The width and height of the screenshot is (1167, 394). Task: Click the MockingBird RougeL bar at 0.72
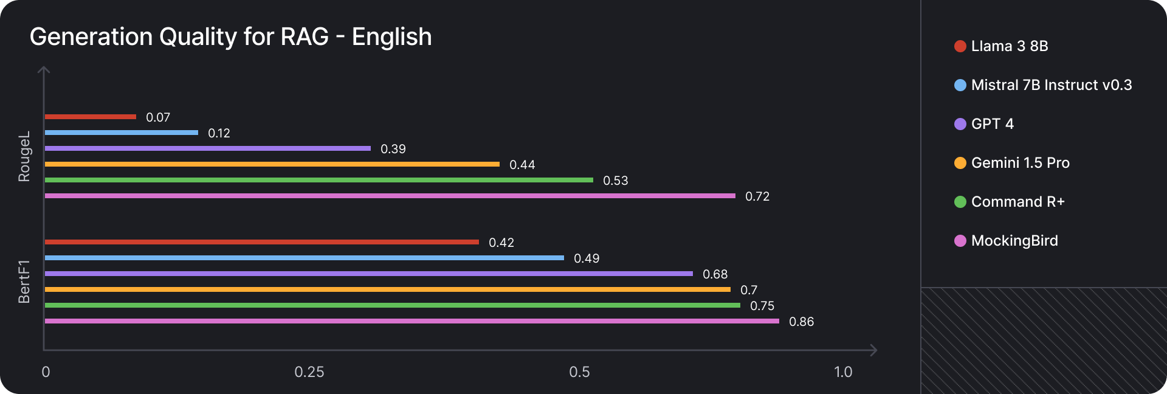[x=390, y=196]
